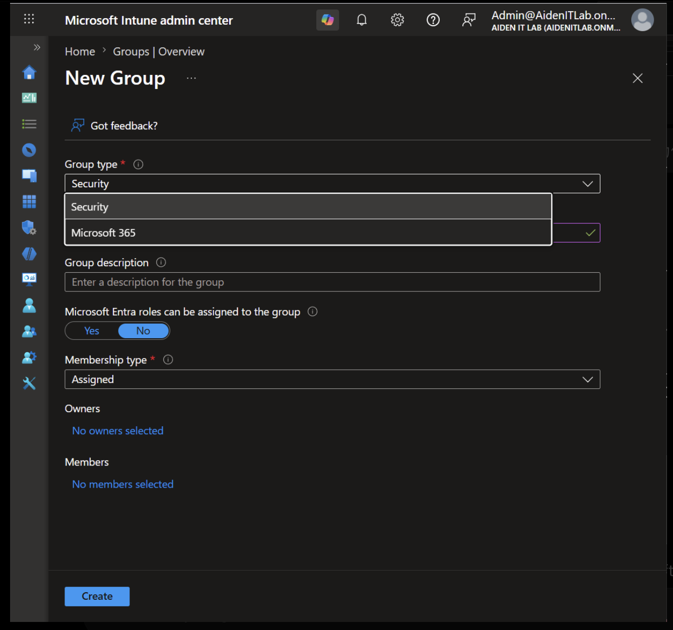Show Membership type info tooltip

pos(168,360)
